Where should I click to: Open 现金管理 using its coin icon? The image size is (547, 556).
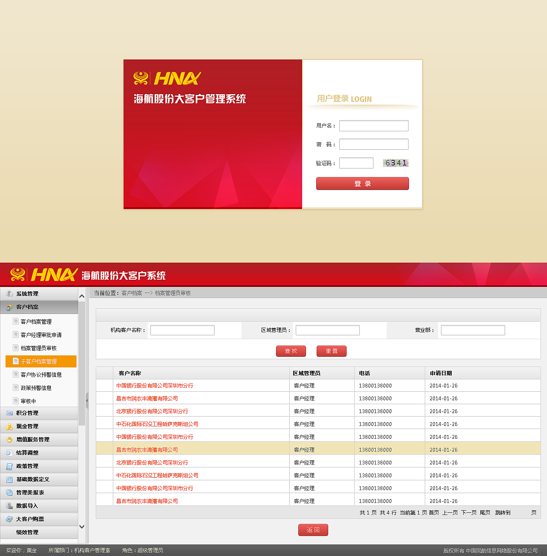9,426
